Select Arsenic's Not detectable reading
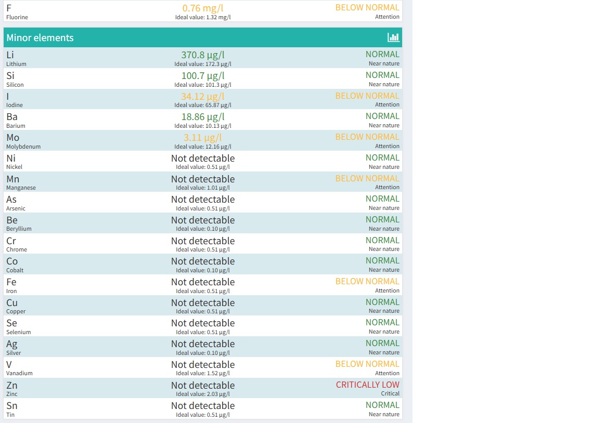This screenshot has height=423, width=592. click(203, 200)
